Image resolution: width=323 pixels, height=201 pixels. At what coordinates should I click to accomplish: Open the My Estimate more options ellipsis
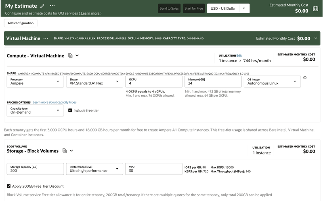(52, 6)
